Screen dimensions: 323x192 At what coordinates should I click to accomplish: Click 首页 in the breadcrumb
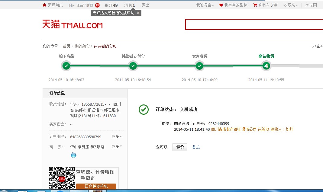(x=66, y=46)
